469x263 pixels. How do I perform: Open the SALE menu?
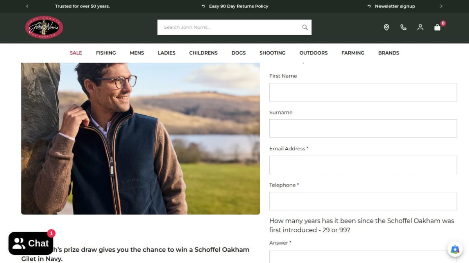coord(76,53)
